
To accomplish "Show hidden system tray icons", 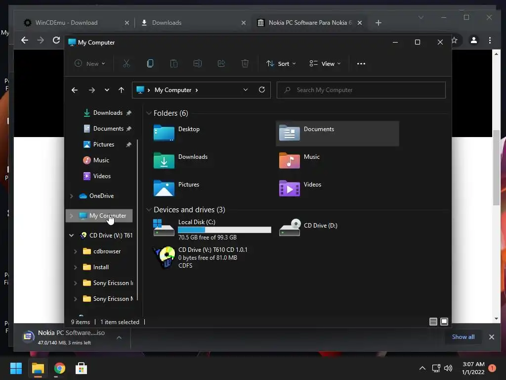I will (x=422, y=368).
